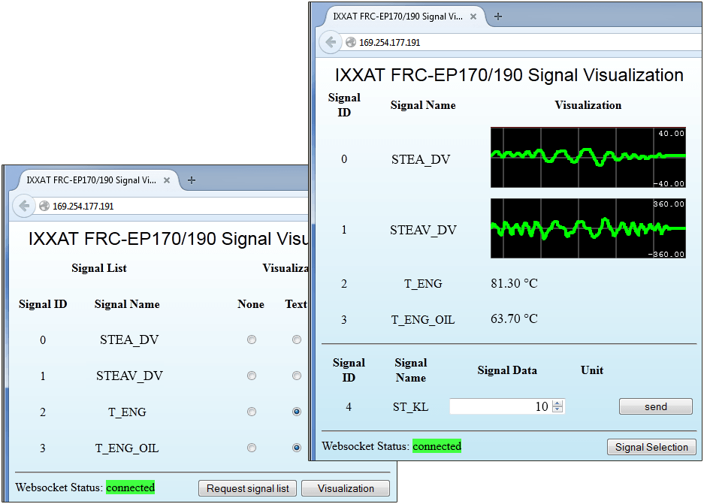This screenshot has width=704, height=504.
Task: Click the Request signal list button
Action: [x=247, y=488]
